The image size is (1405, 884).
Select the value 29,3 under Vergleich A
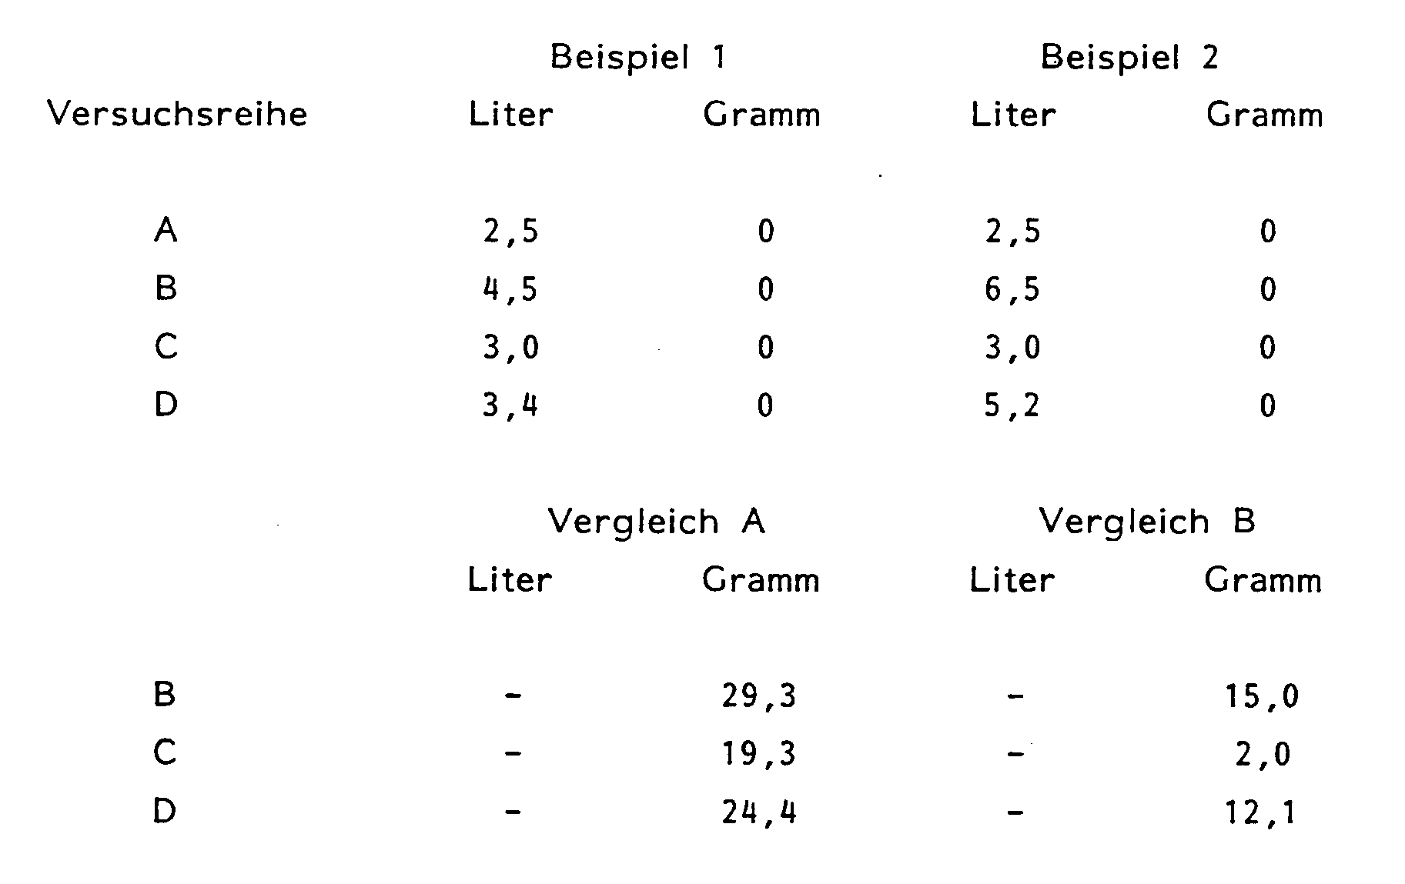759,696
